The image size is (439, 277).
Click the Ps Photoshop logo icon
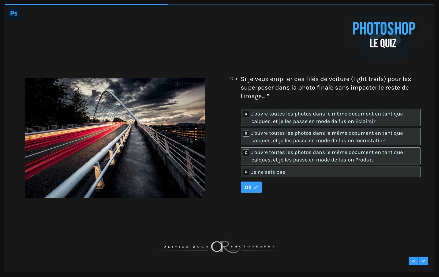pyautogui.click(x=13, y=13)
